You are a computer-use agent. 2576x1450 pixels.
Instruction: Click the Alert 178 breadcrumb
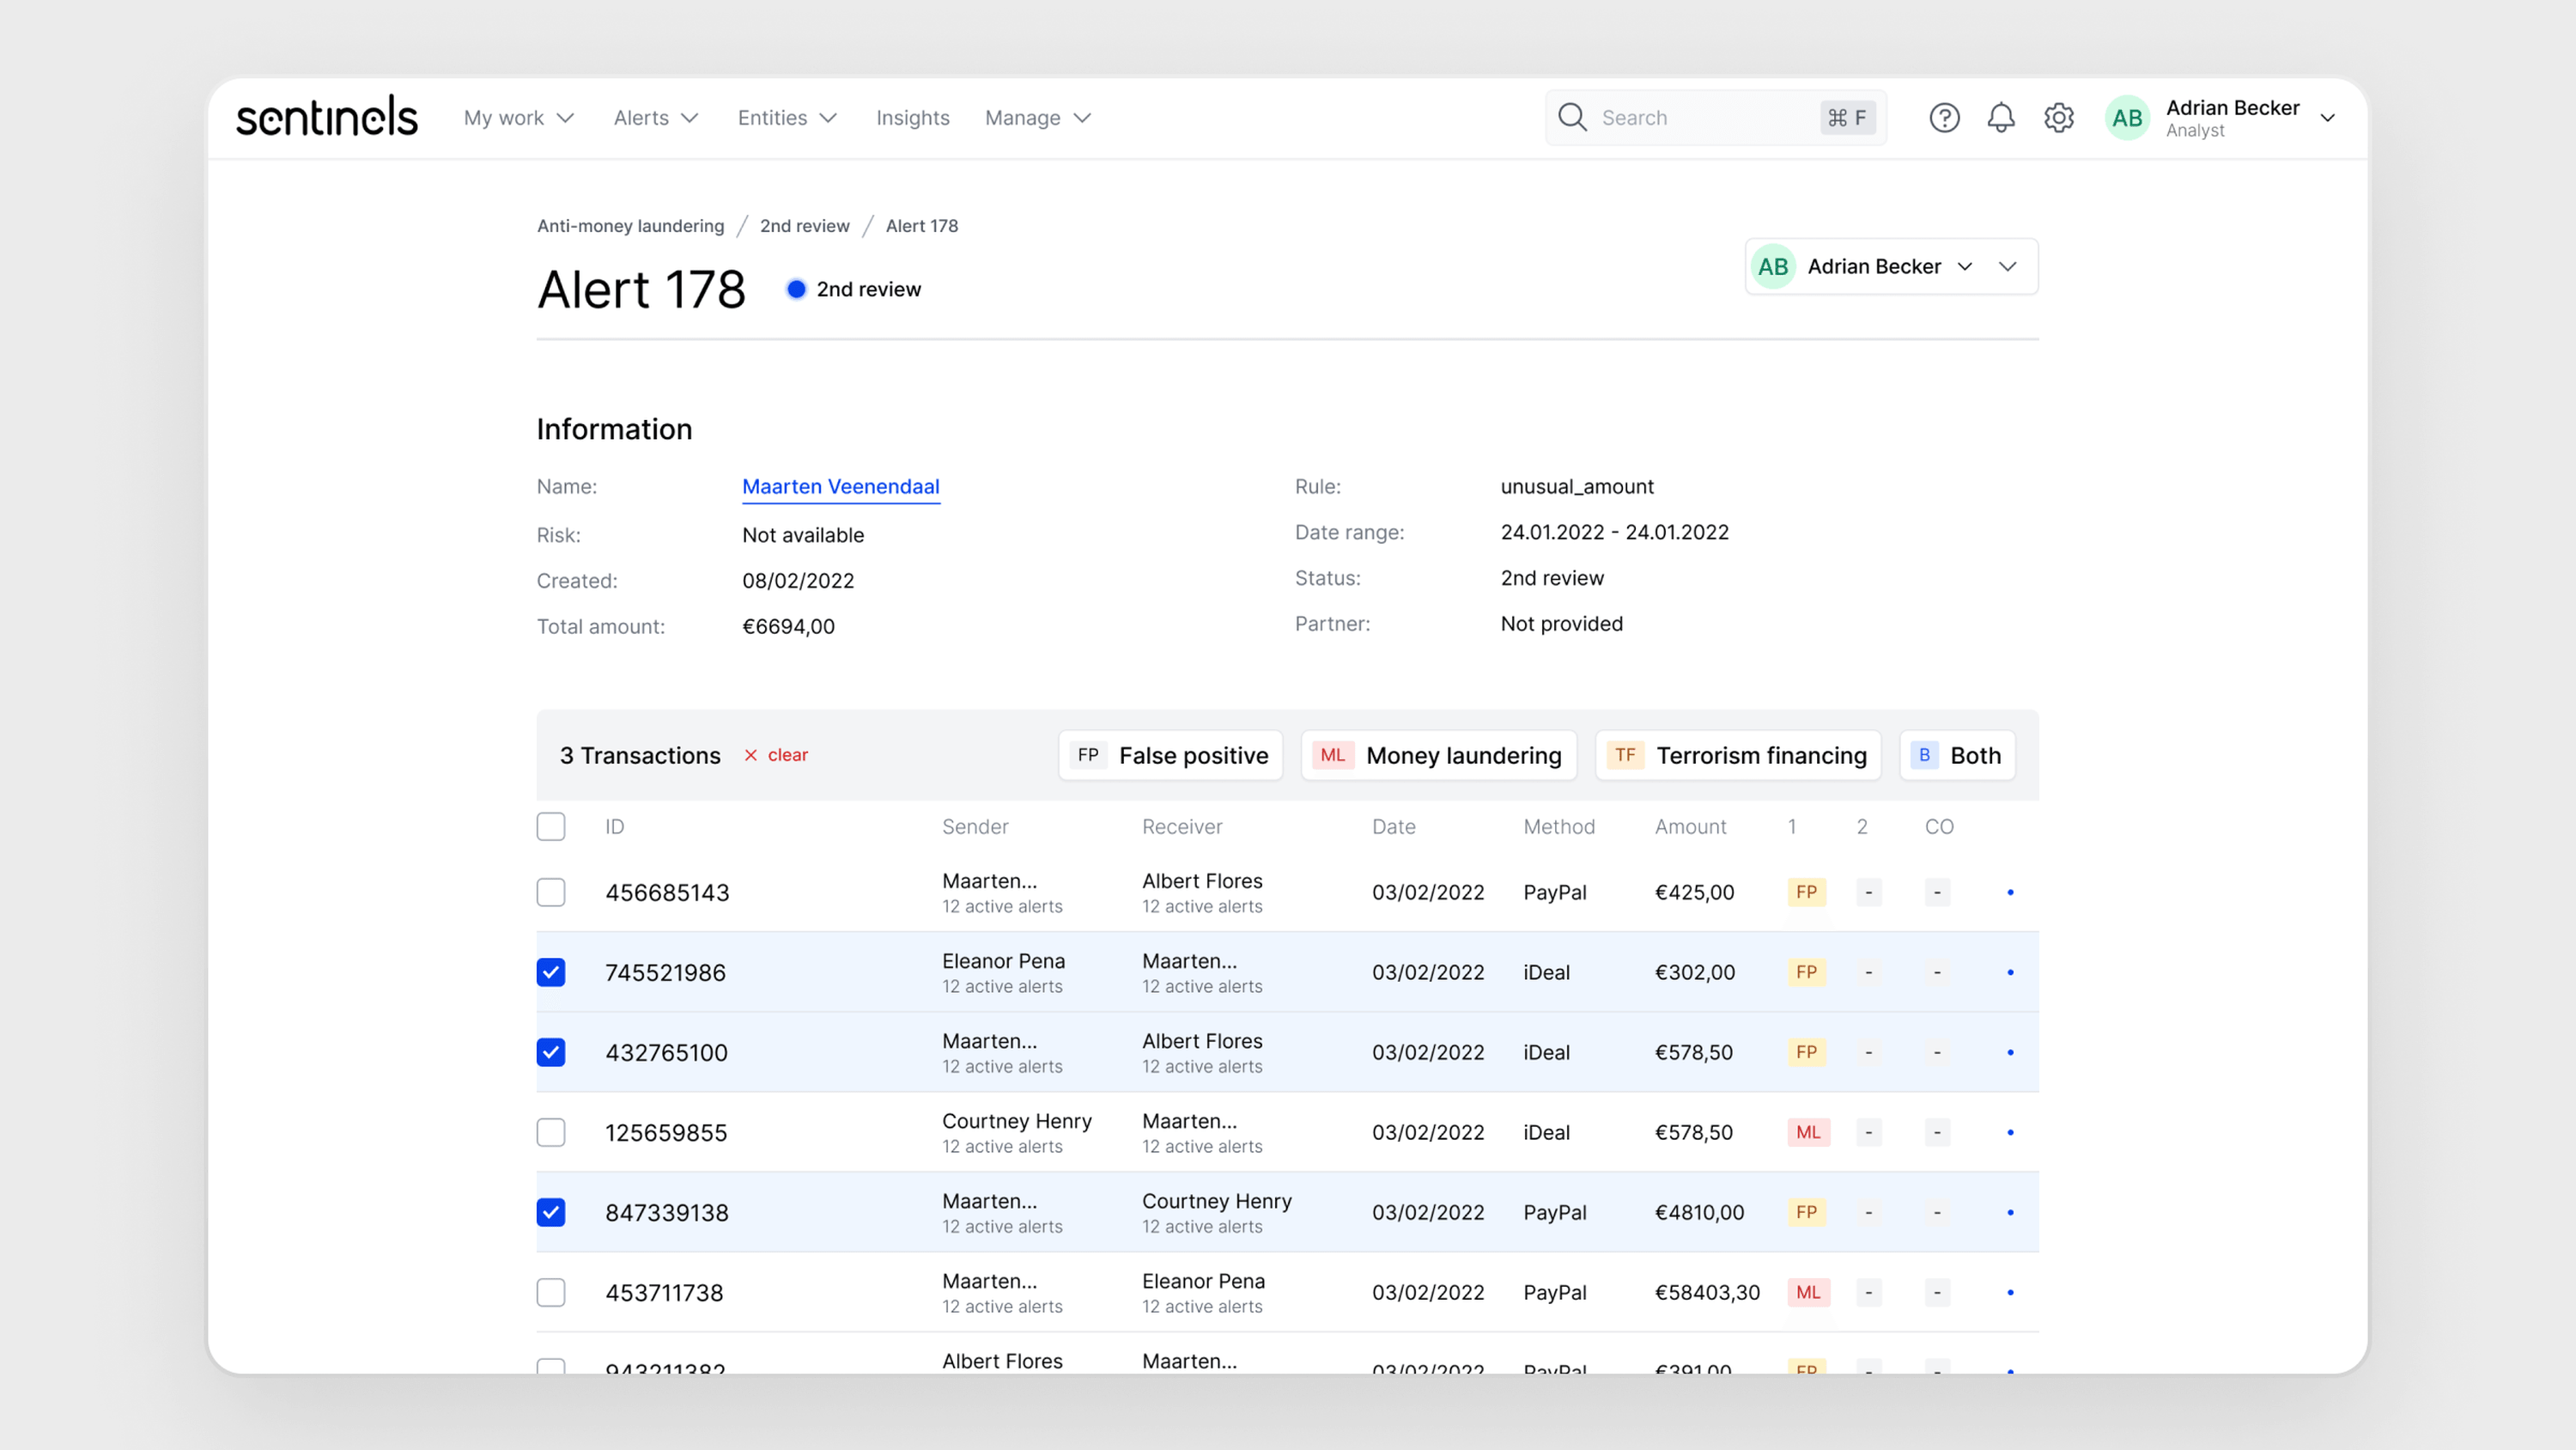(921, 226)
